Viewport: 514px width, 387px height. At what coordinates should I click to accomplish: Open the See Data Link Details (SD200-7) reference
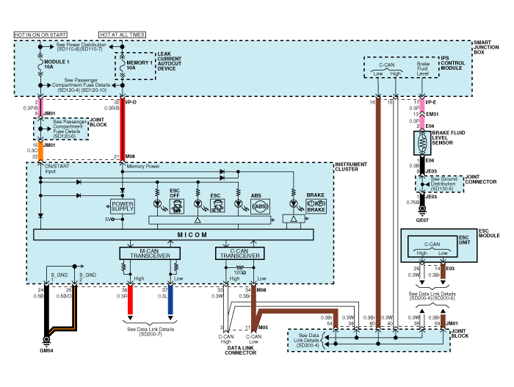point(151,332)
